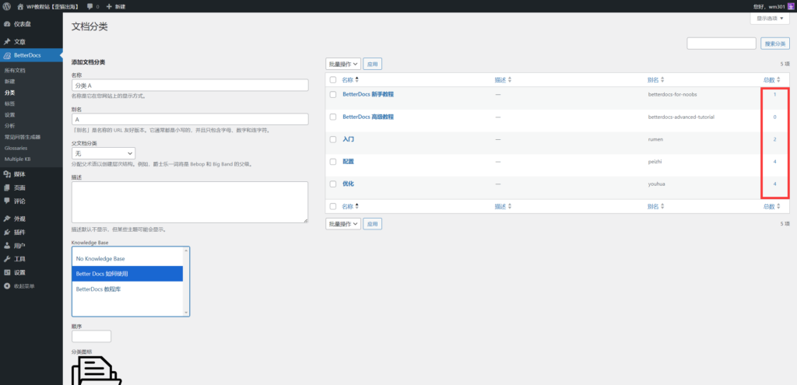Viewport: 797px width, 385px height.
Task: Click the bottom 应用 button
Action: click(x=373, y=224)
